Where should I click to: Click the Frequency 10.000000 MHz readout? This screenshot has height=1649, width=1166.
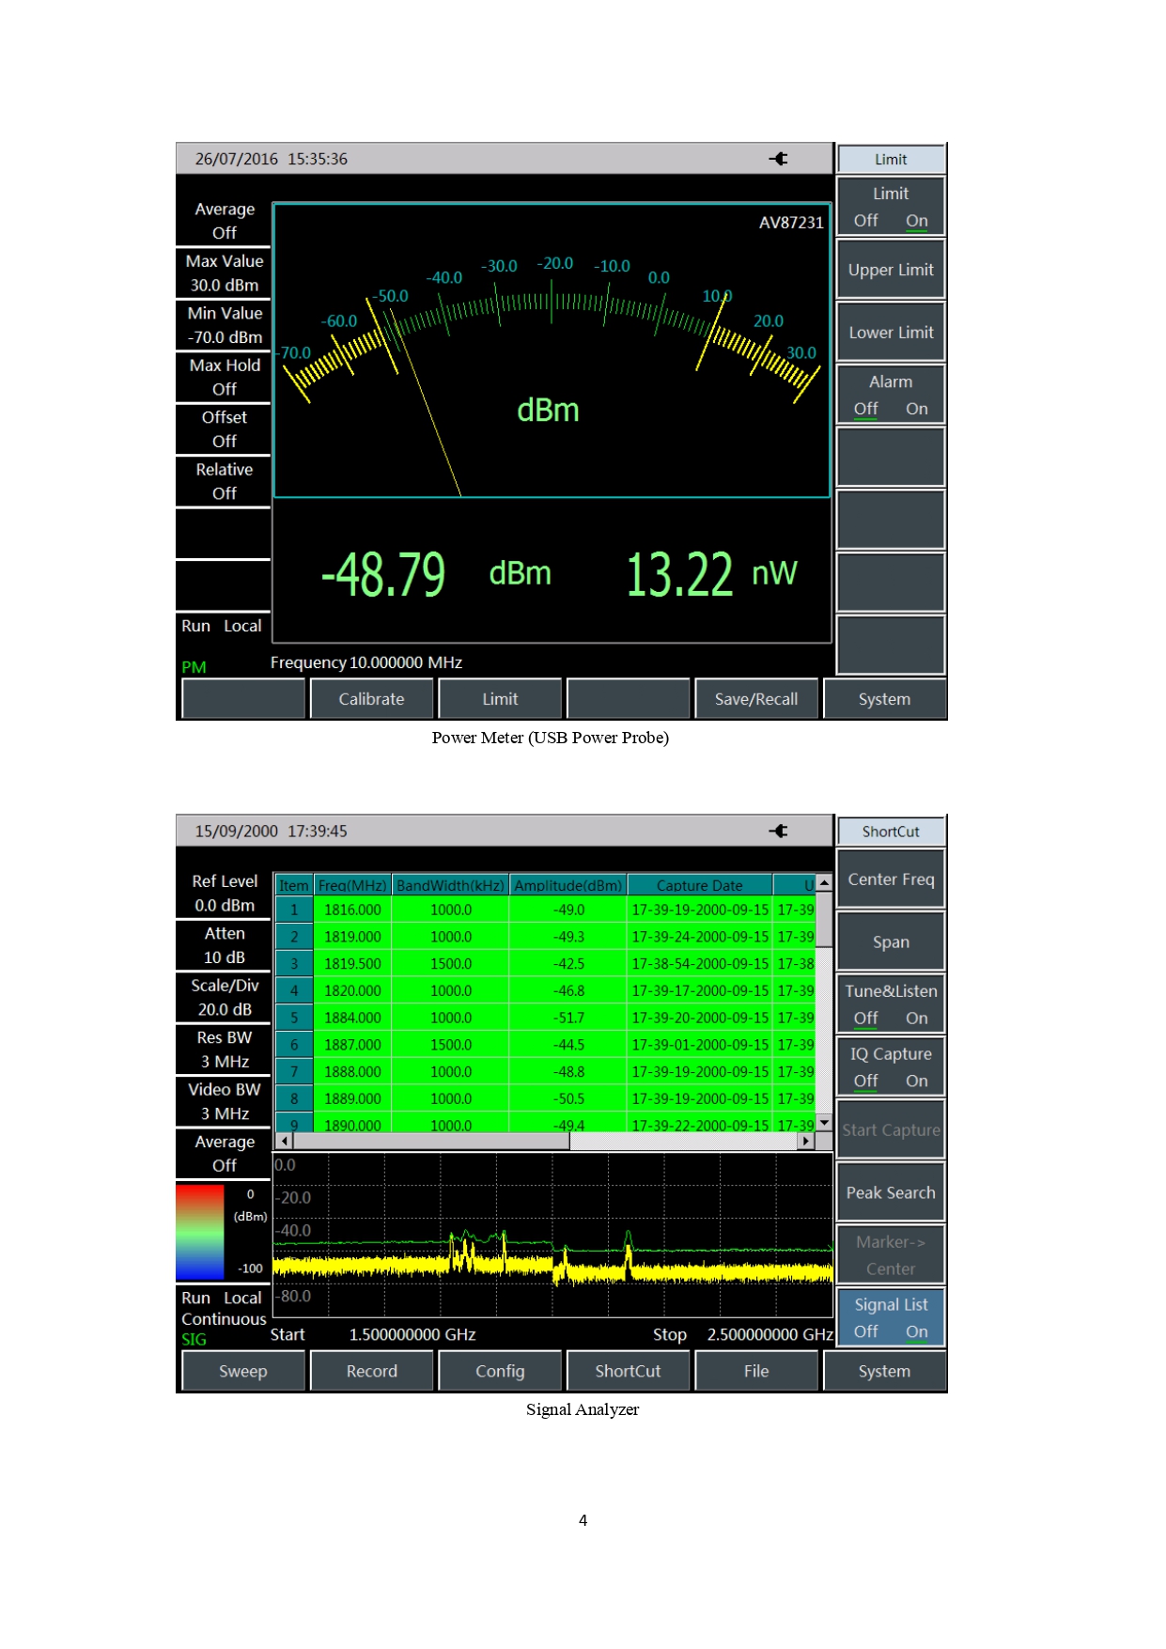pyautogui.click(x=366, y=662)
